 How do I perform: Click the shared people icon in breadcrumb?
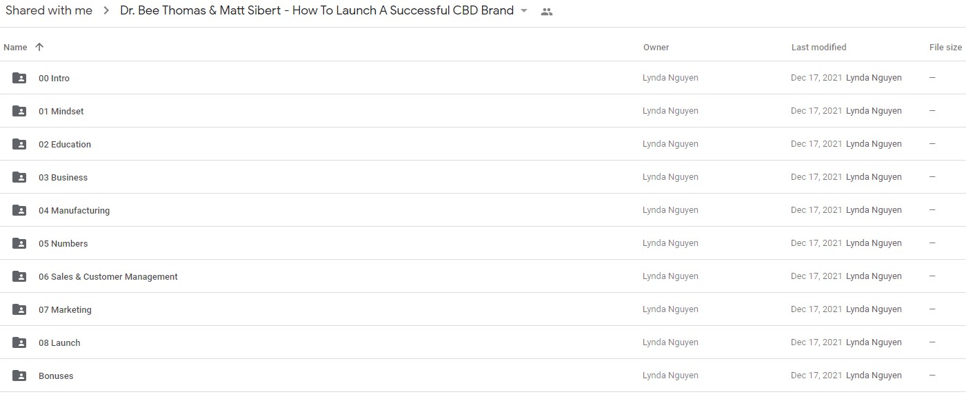point(547,12)
